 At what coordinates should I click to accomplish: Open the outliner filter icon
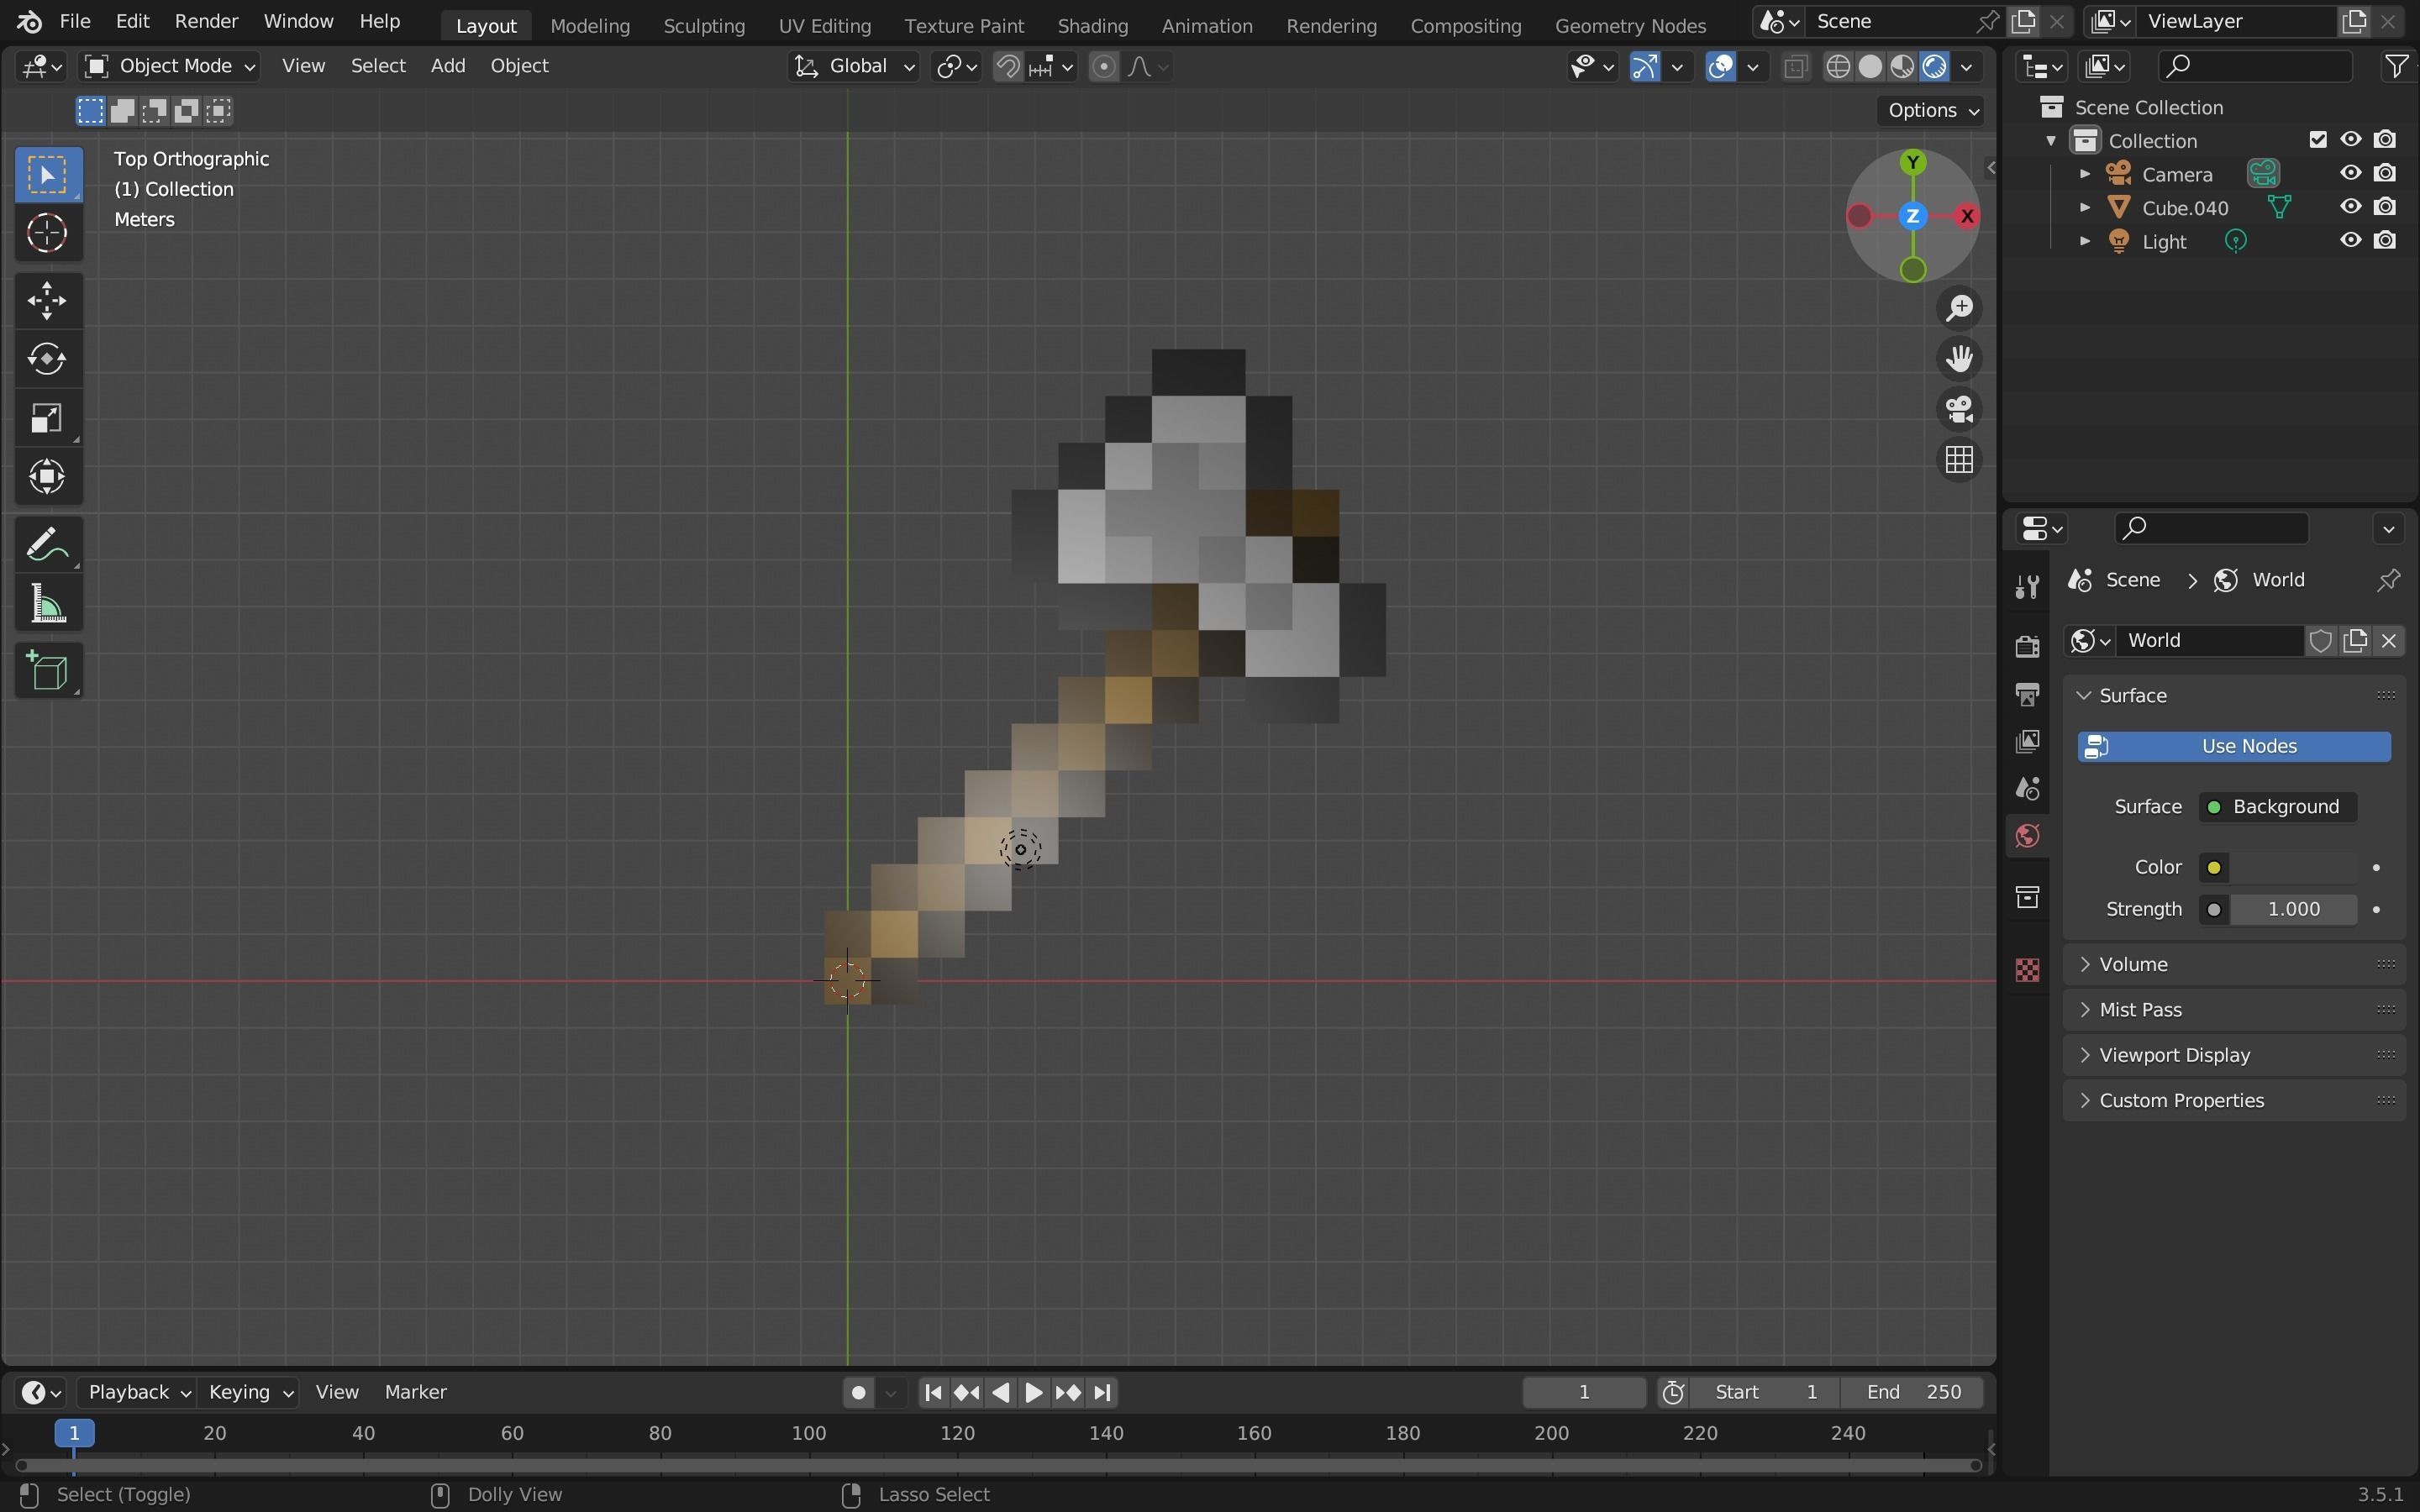pyautogui.click(x=2396, y=67)
